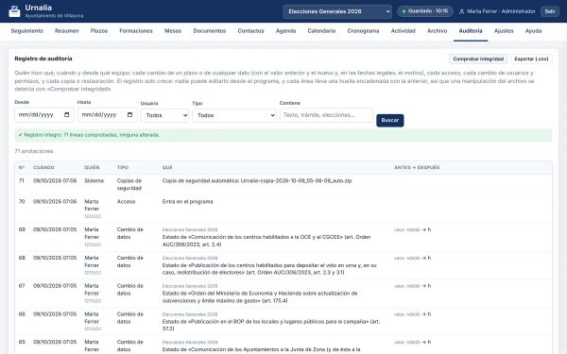The image size is (567, 354).
Task: Click the 'valor: inicio → h' cell in row 67
Action: tap(413, 286)
